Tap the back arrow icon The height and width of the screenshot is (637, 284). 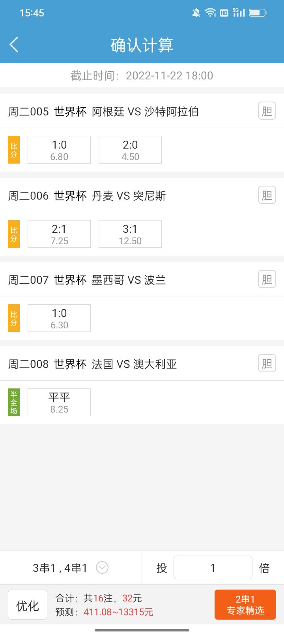(x=14, y=45)
